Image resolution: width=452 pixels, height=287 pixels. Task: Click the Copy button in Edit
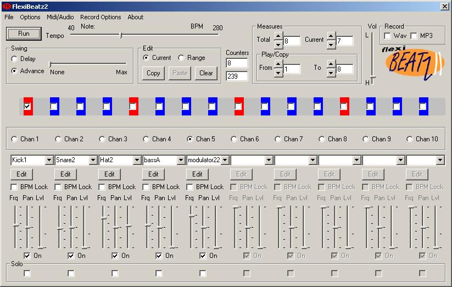click(x=153, y=73)
